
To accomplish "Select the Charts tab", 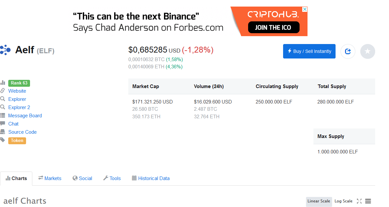I will click(x=16, y=178).
